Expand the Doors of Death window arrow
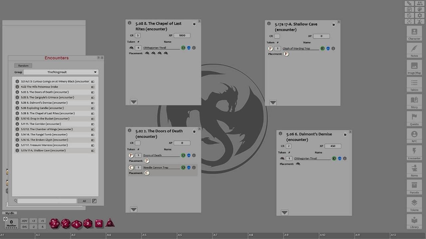 click(133, 209)
